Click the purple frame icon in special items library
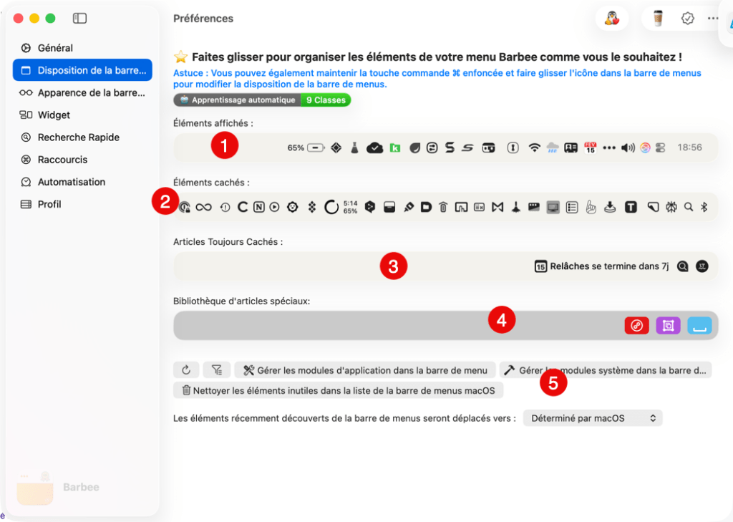Screen dimensions: 733x522 pos(668,325)
